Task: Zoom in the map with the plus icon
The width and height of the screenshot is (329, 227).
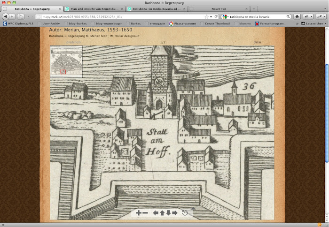Action: point(139,213)
